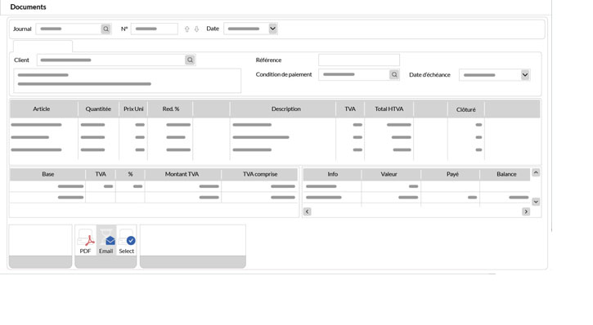This screenshot has height=325, width=593.
Task: Click the Prix Uni column header
Action: tap(133, 109)
